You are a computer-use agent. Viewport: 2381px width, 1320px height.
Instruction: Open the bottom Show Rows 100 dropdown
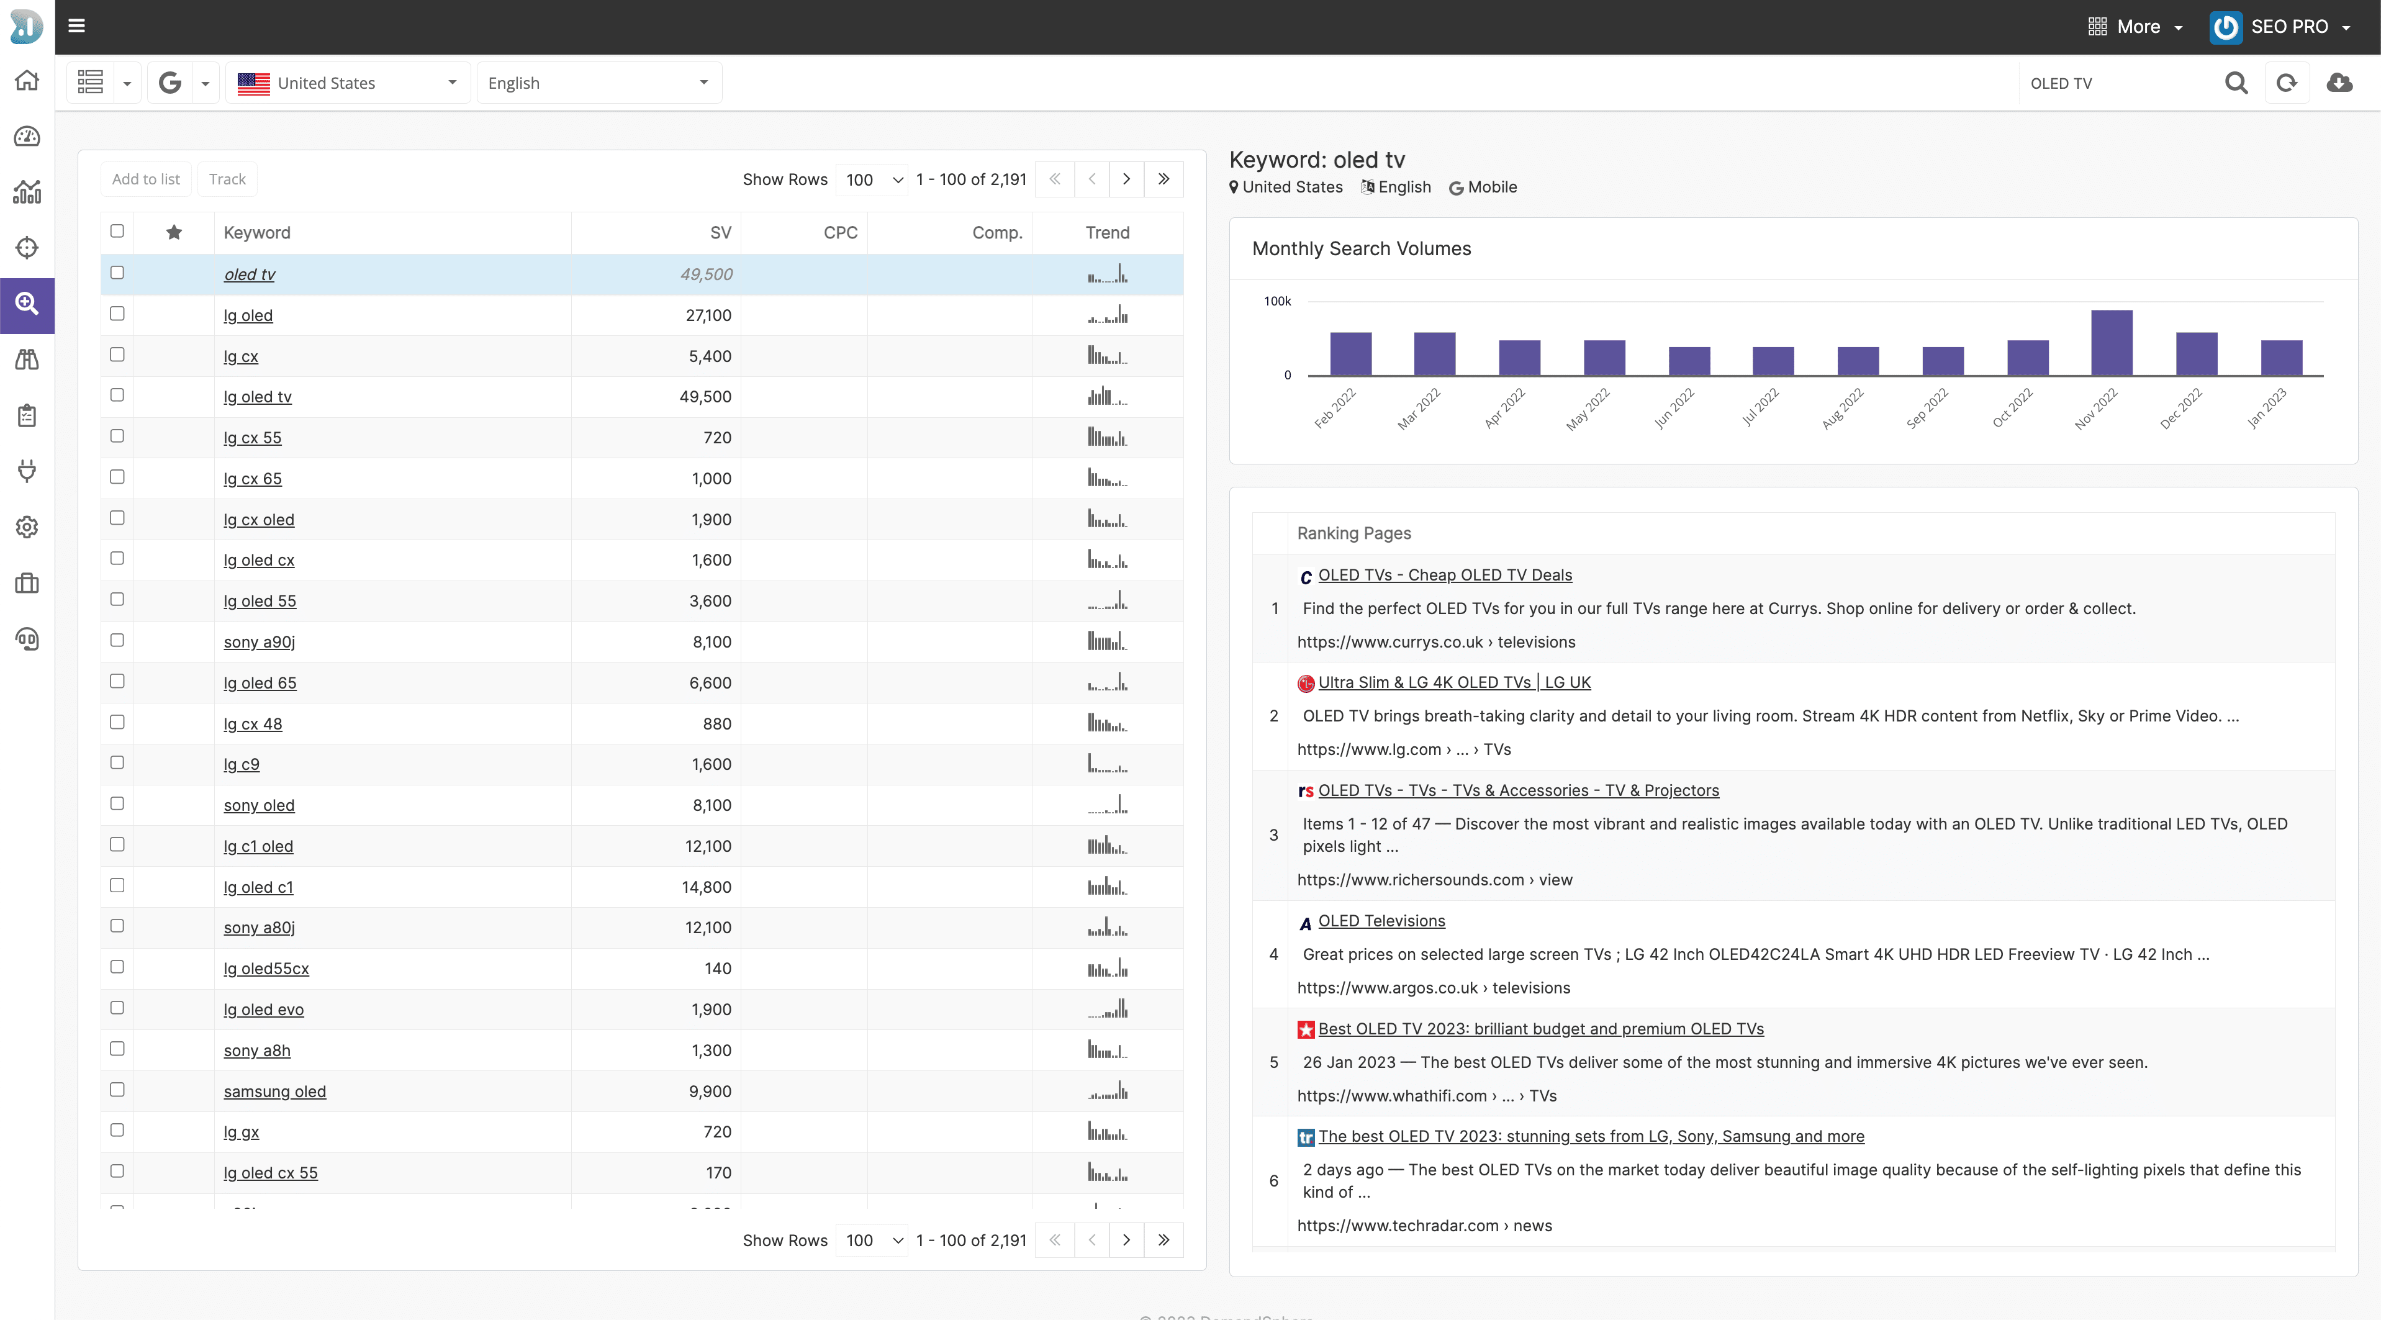coord(872,1239)
